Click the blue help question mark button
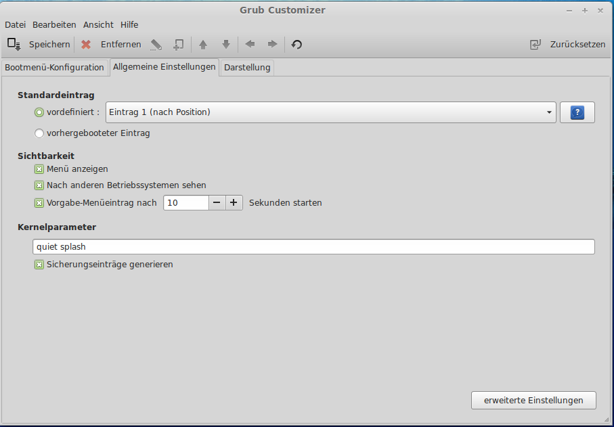The height and width of the screenshot is (427, 614). (x=577, y=112)
